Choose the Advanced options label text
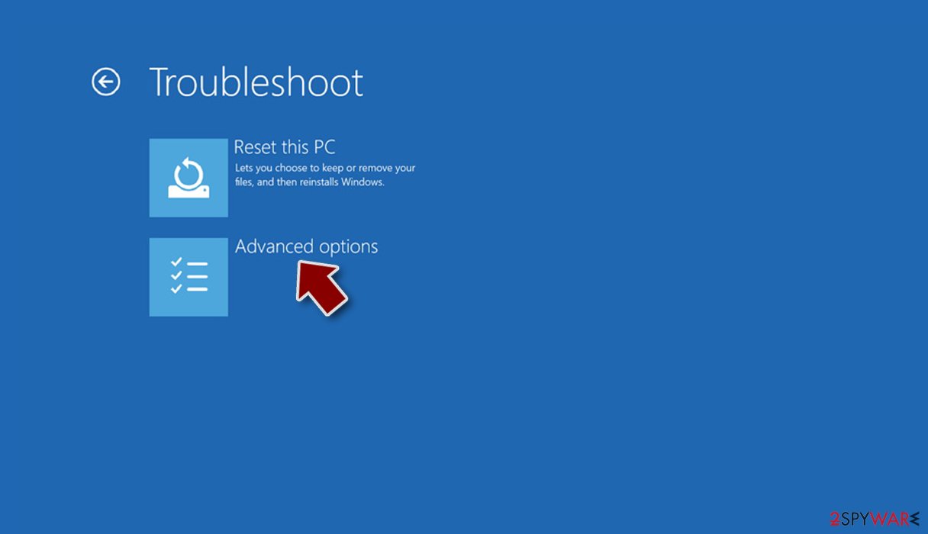 click(306, 246)
